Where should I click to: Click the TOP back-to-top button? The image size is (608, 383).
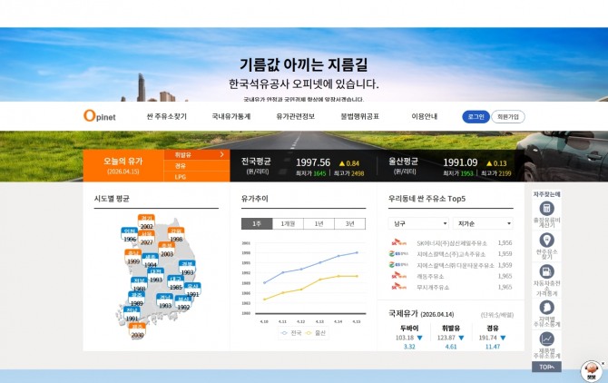pyautogui.click(x=546, y=367)
